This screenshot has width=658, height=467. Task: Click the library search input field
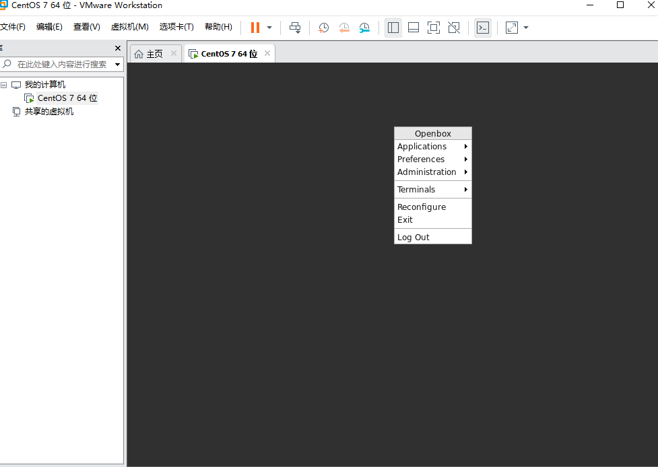62,64
